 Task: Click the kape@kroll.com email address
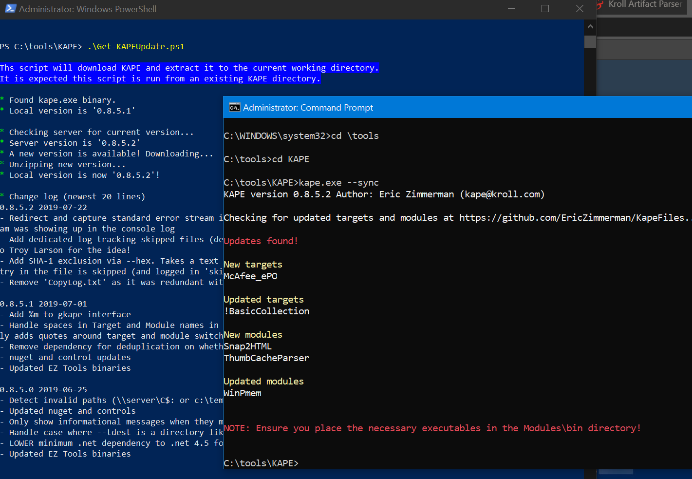tap(502, 194)
